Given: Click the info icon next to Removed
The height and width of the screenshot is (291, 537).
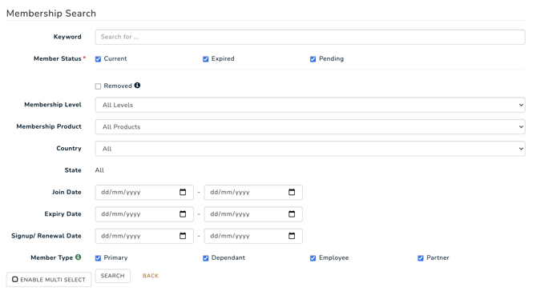Looking at the screenshot, I should [x=137, y=86].
